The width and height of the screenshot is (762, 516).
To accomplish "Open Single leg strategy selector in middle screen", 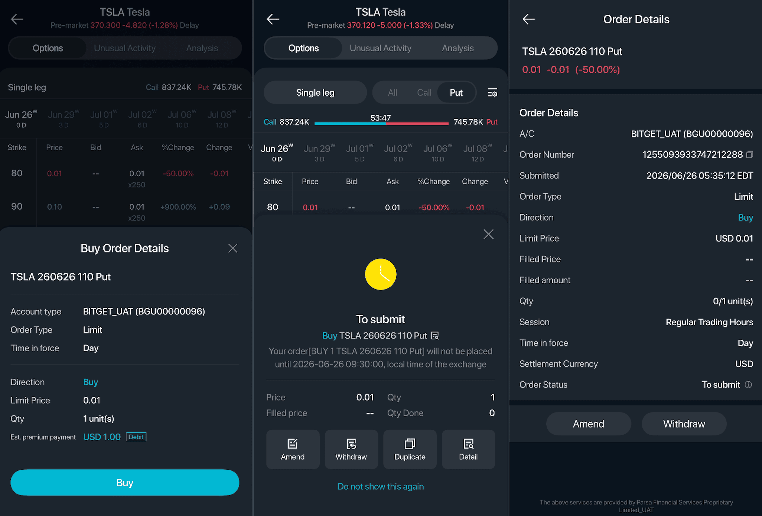I will click(315, 92).
